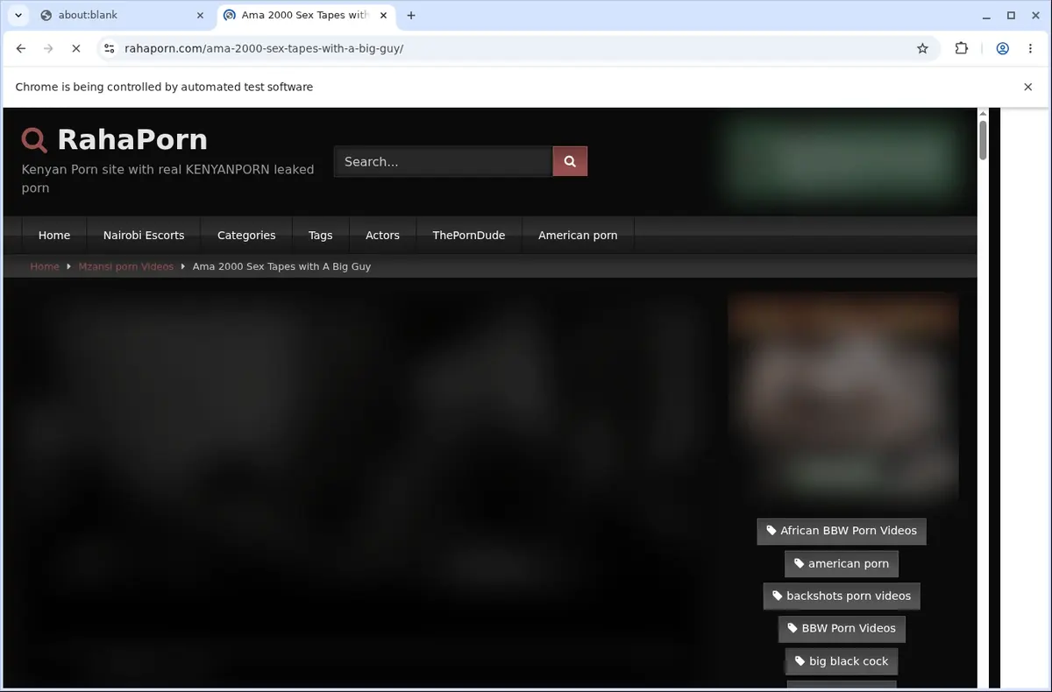This screenshot has height=692, width=1052.
Task: Close the about:blank tab
Action: (x=199, y=15)
